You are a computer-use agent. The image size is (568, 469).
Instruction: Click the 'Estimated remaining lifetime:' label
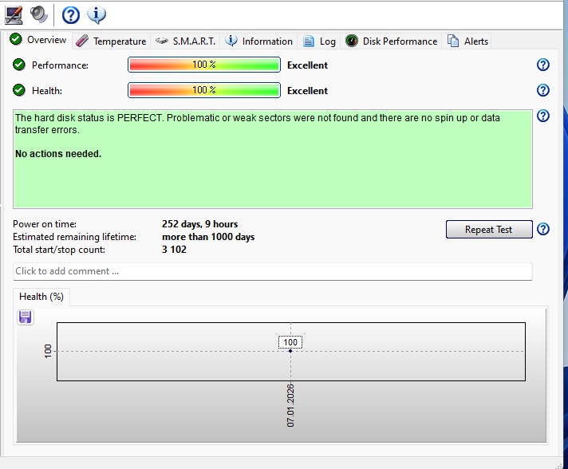pos(75,237)
